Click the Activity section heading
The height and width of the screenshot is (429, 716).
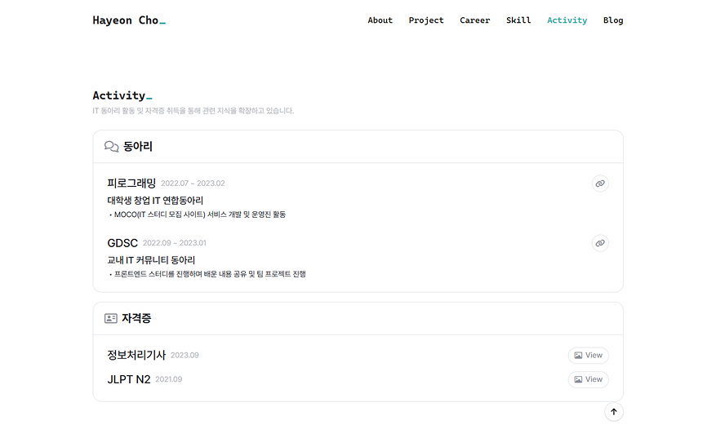pos(119,95)
